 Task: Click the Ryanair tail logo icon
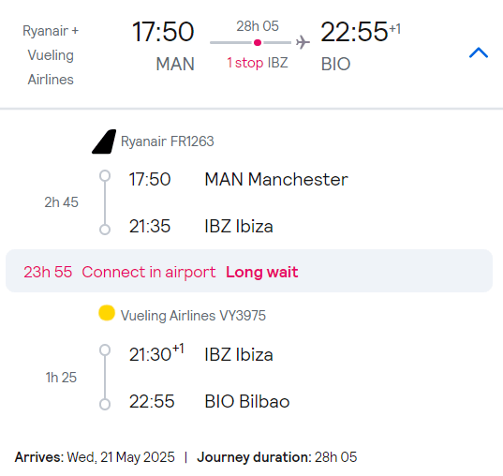coord(104,141)
